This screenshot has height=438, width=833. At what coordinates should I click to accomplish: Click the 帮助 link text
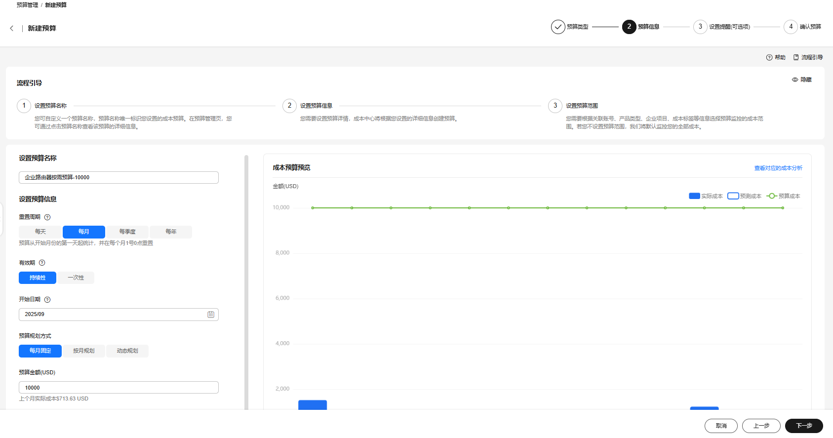[x=780, y=58]
